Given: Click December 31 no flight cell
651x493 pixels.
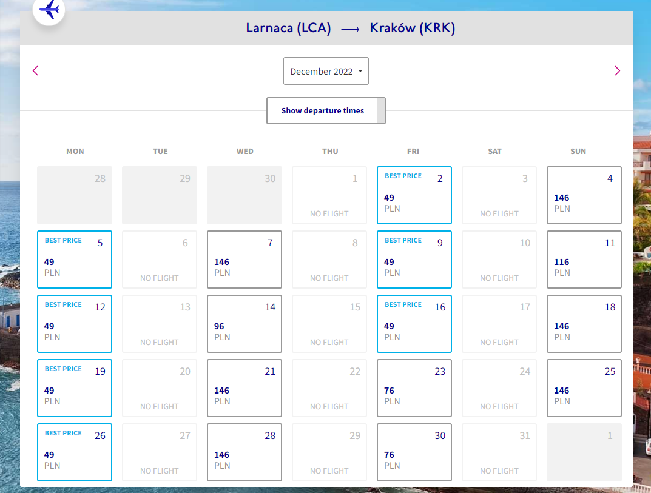Looking at the screenshot, I should [x=499, y=452].
